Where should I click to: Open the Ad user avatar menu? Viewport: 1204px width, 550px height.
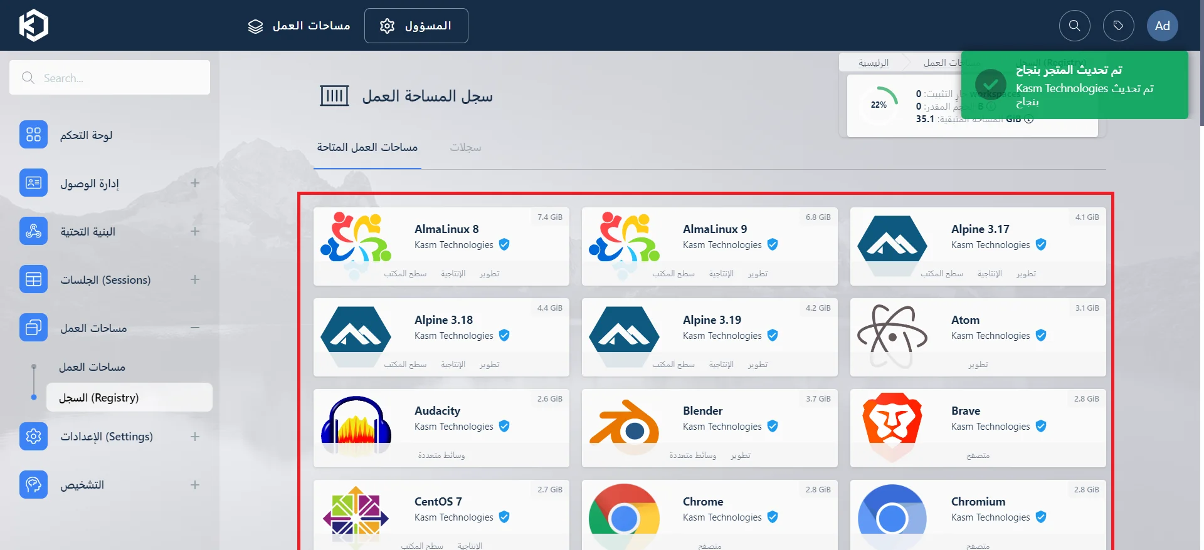[x=1162, y=26]
